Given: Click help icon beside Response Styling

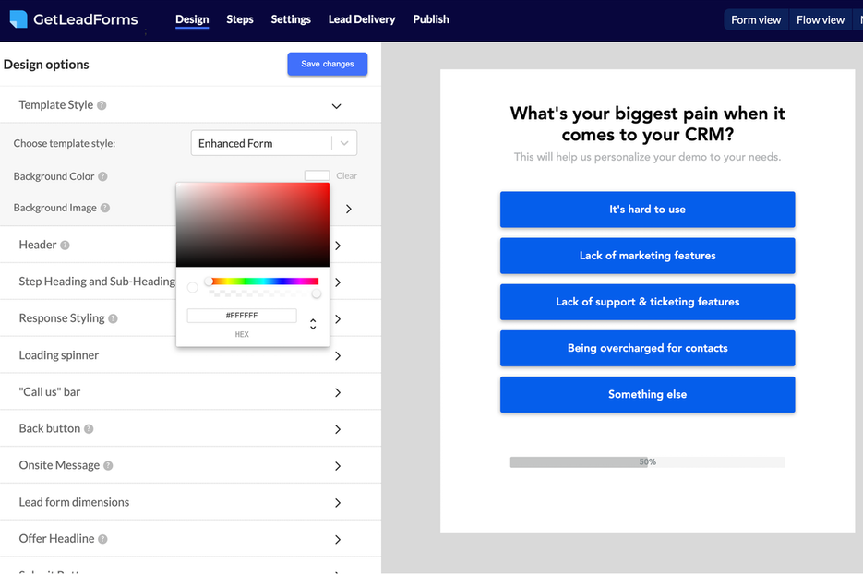Looking at the screenshot, I should 113,319.
